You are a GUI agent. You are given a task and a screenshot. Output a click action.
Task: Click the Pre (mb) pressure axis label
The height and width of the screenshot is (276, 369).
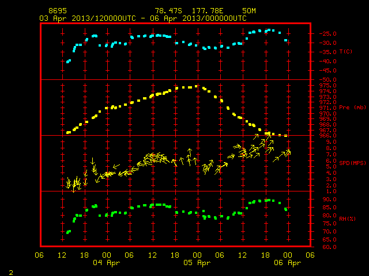pos(352,108)
